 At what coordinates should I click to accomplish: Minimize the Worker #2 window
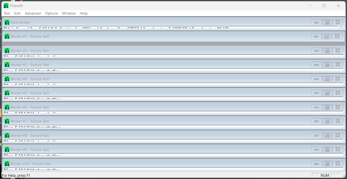coord(317,50)
